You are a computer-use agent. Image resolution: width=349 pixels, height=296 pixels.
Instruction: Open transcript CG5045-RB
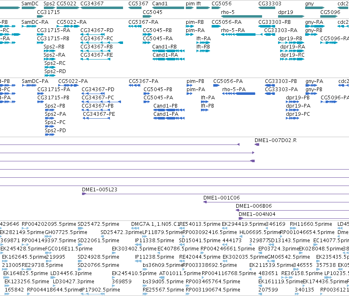[x=157, y=30]
